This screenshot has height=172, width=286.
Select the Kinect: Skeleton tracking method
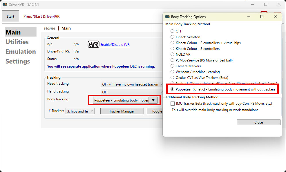[x=172, y=37]
